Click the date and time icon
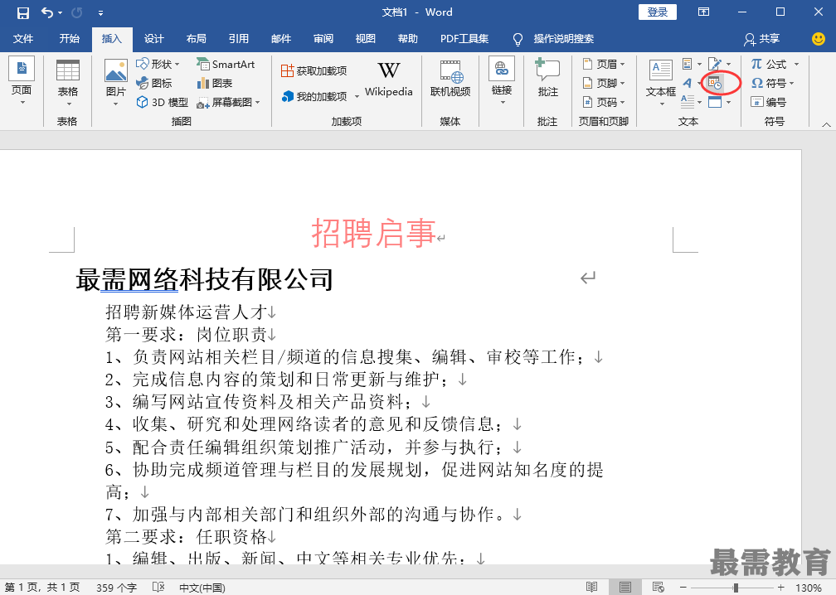The height and width of the screenshot is (595, 836). pyautogui.click(x=715, y=83)
